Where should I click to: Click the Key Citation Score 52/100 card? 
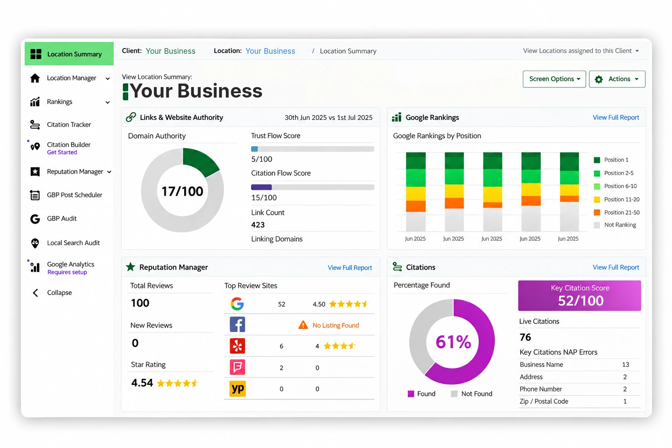tap(580, 296)
